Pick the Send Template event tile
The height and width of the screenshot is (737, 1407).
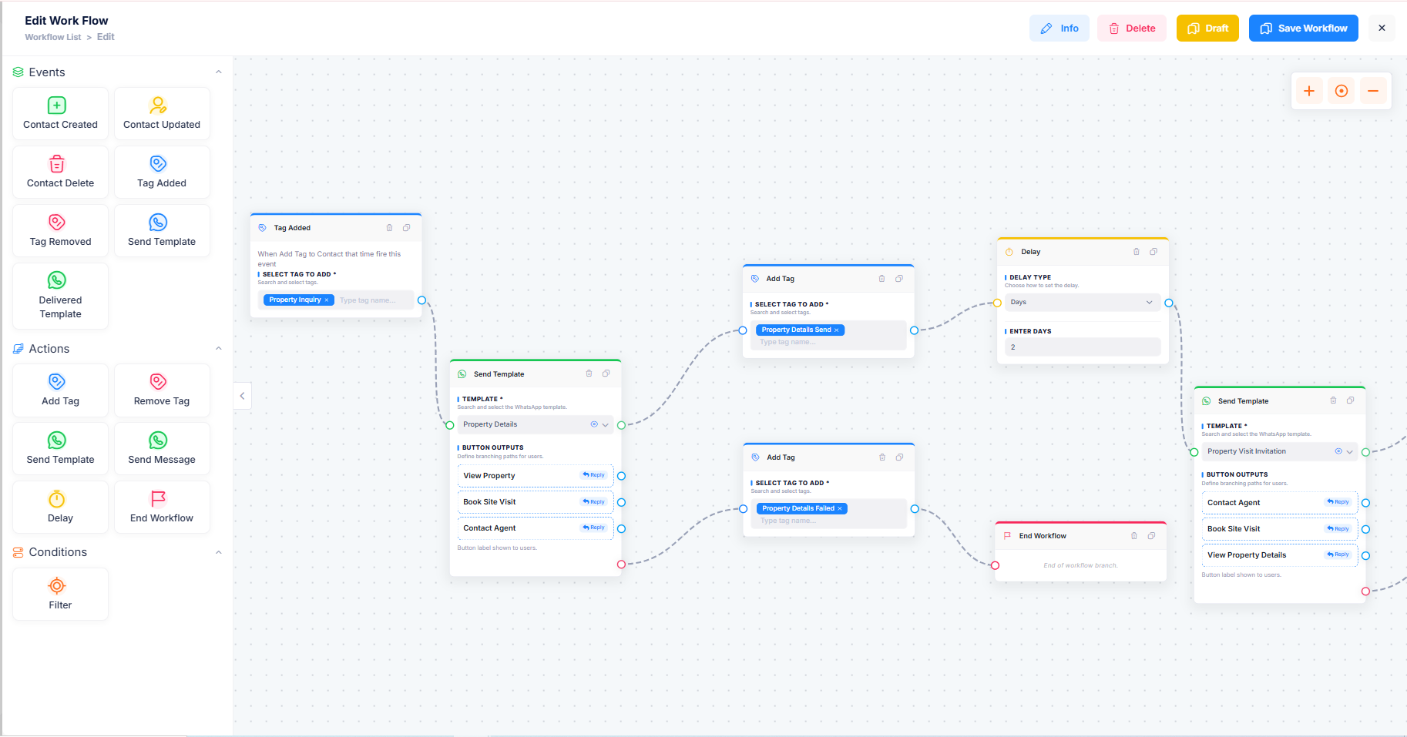(x=162, y=230)
